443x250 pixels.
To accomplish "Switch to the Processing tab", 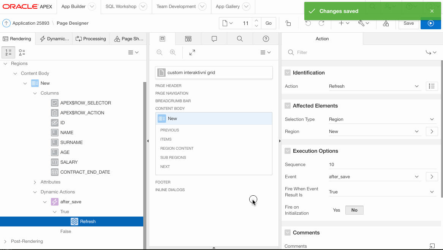I will [x=91, y=39].
